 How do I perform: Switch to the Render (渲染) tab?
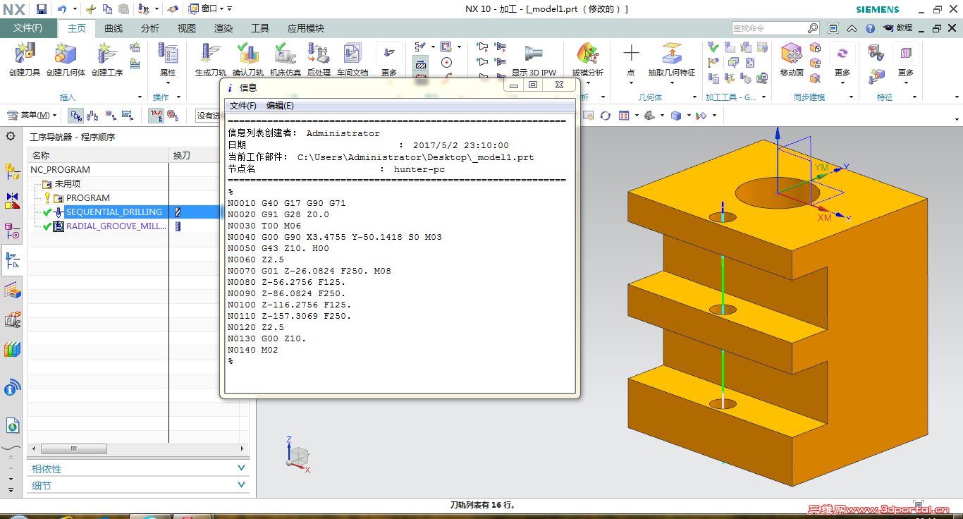[x=223, y=28]
